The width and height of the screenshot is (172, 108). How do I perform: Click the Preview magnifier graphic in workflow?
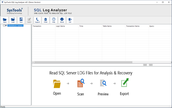(x=103, y=83)
